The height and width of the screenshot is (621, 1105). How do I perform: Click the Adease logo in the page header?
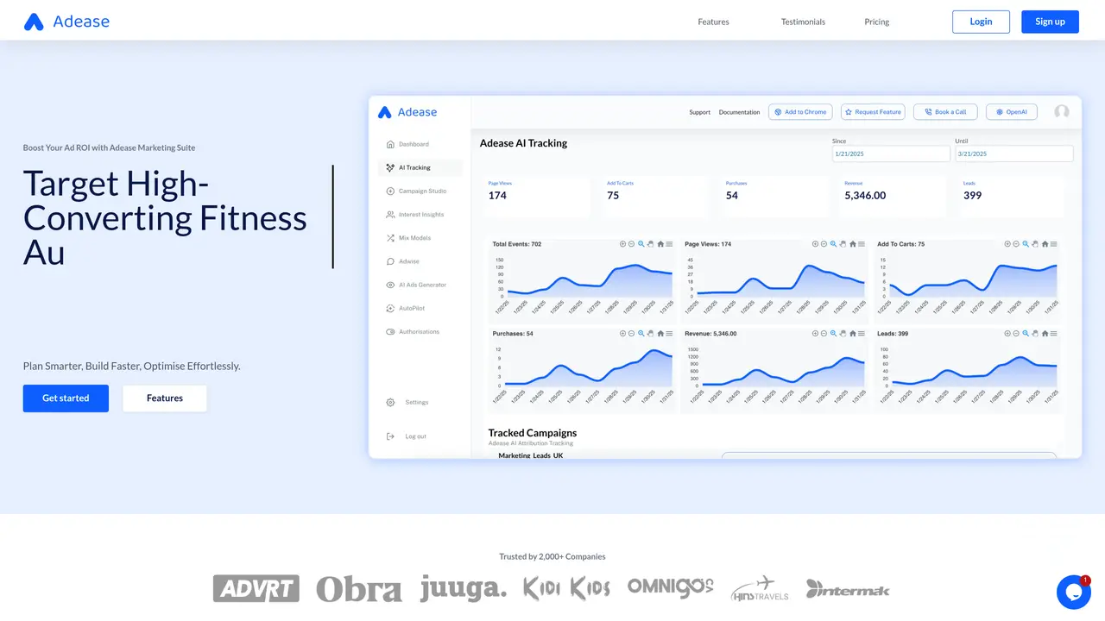tap(66, 22)
